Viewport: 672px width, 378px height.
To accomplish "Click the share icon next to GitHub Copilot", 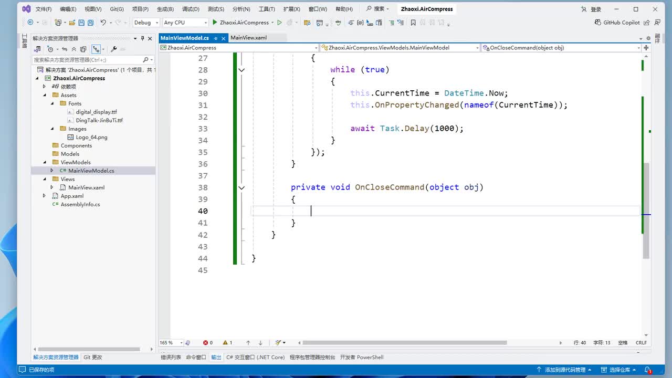I will (647, 23).
